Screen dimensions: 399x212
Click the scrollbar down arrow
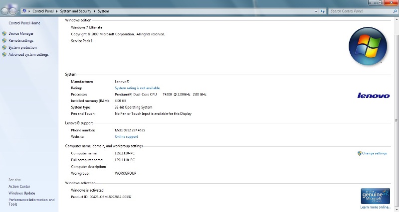tap(397, 210)
